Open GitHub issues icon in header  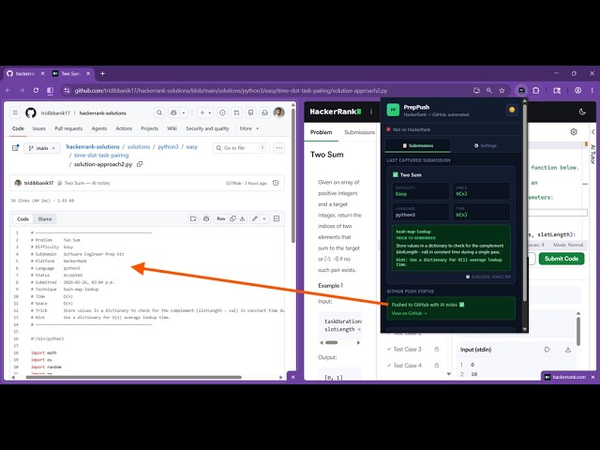(x=222, y=112)
